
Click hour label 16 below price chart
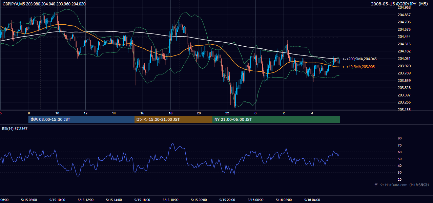click(142, 113)
